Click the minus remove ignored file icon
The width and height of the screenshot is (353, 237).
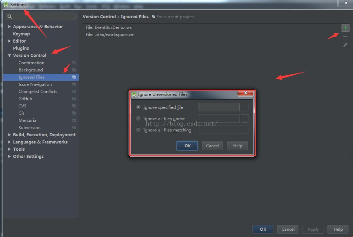pyautogui.click(x=345, y=36)
